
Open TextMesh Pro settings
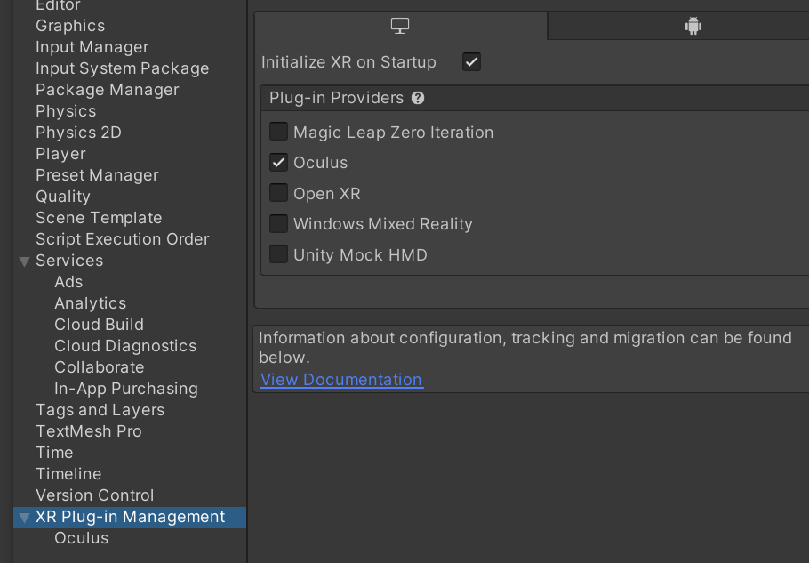click(89, 430)
